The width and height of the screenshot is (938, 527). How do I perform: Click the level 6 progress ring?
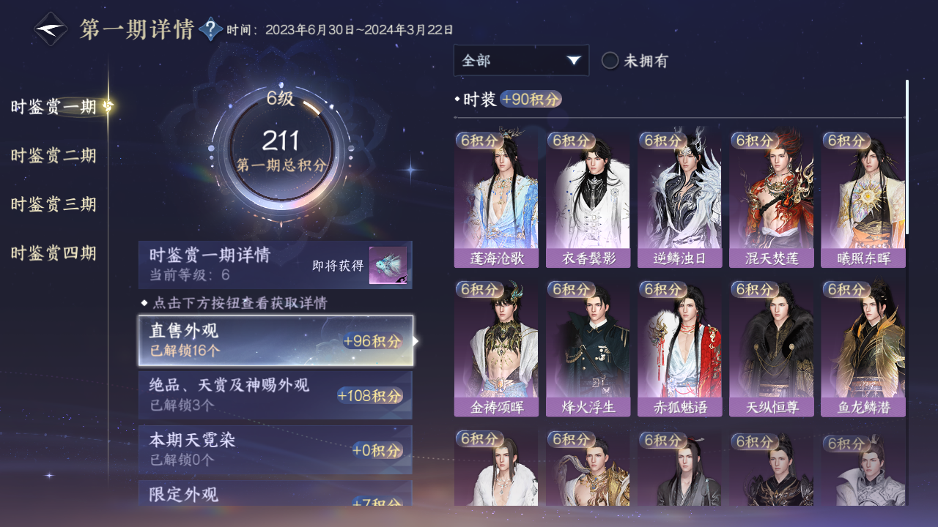[281, 153]
